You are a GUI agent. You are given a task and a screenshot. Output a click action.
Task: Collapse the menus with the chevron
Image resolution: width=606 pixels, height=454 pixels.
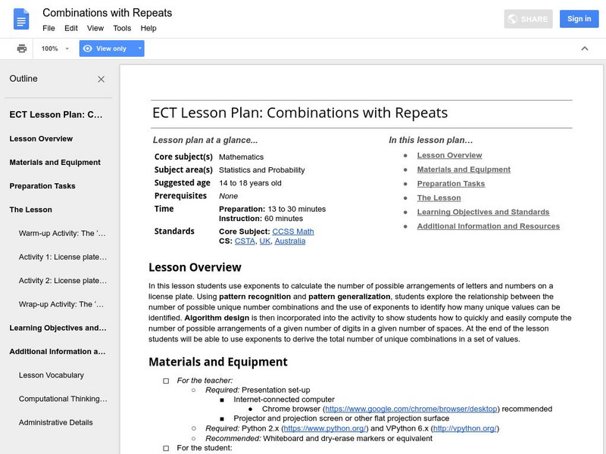point(584,48)
